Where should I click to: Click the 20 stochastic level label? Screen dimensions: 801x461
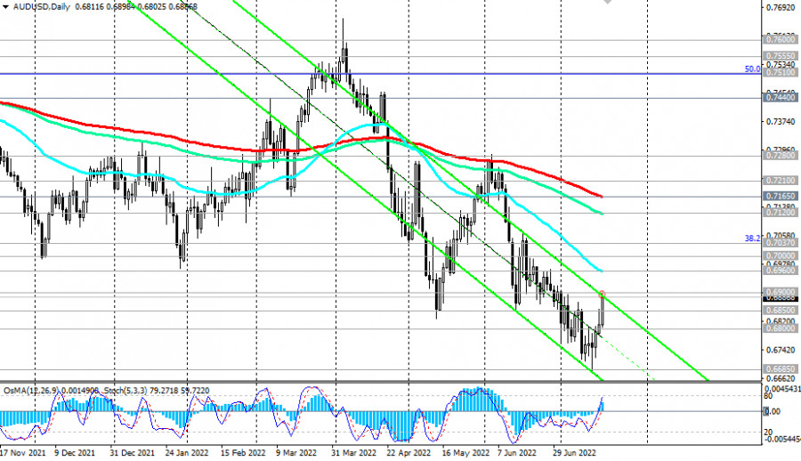point(768,433)
